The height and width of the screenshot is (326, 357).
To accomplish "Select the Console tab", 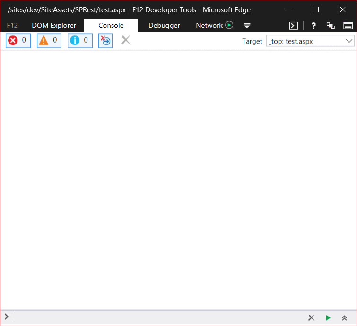I will (111, 25).
